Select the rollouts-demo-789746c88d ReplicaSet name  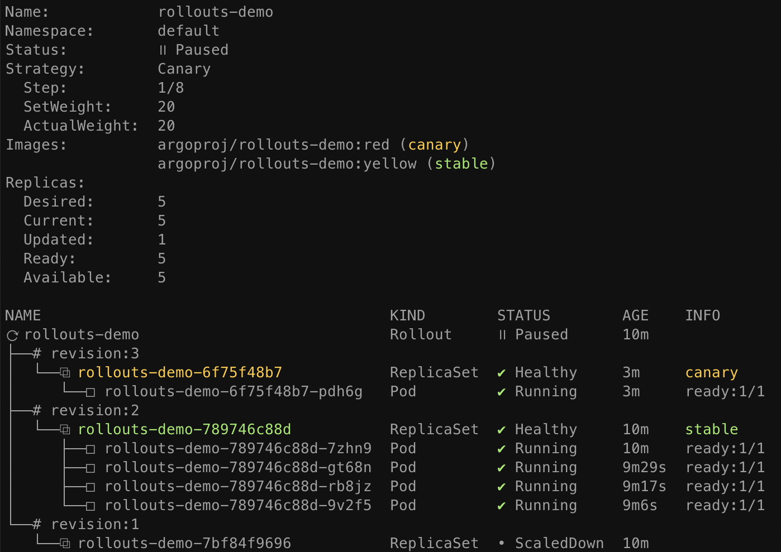(184, 429)
